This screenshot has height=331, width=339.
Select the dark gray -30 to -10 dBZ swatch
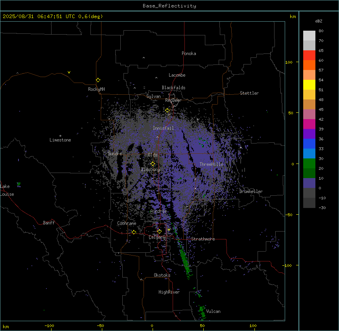coord(309,203)
